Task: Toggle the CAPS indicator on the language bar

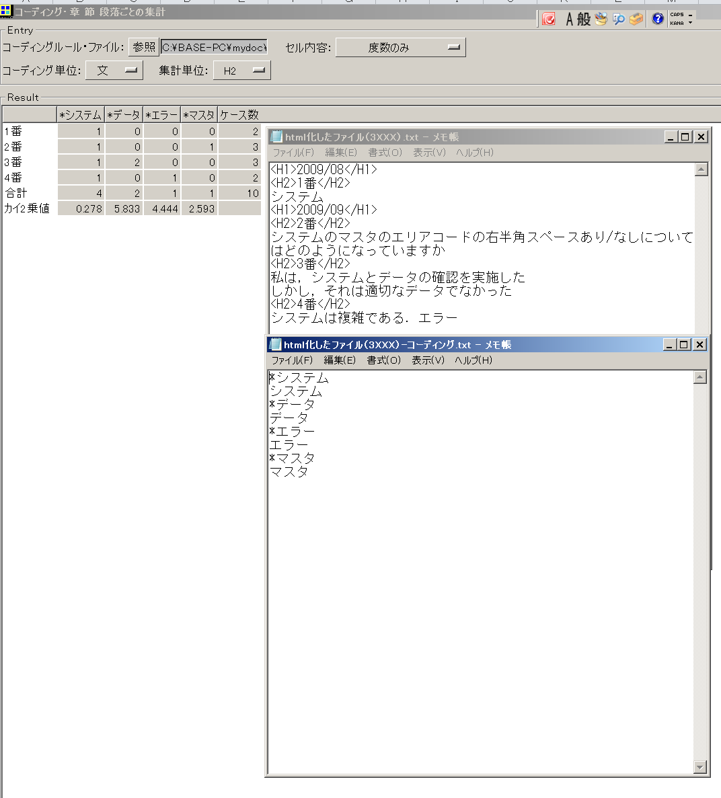Action: [677, 15]
